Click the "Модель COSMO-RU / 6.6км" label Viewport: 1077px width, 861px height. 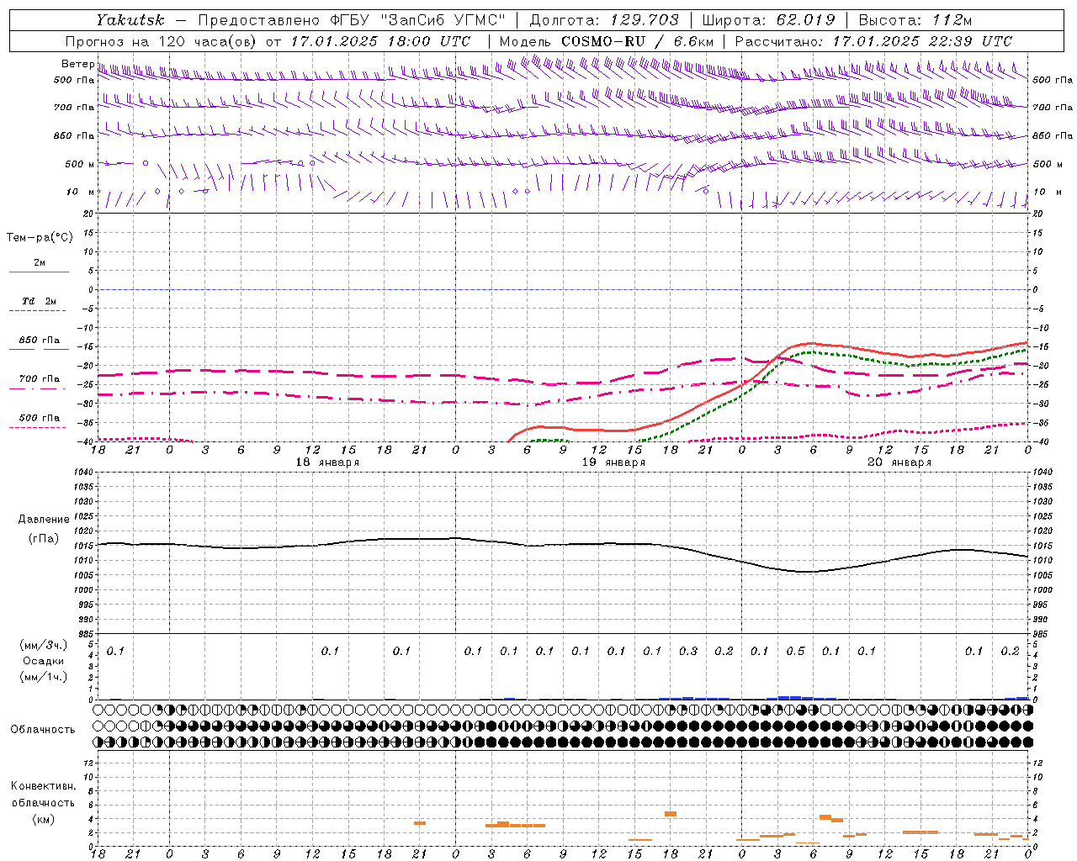click(607, 41)
